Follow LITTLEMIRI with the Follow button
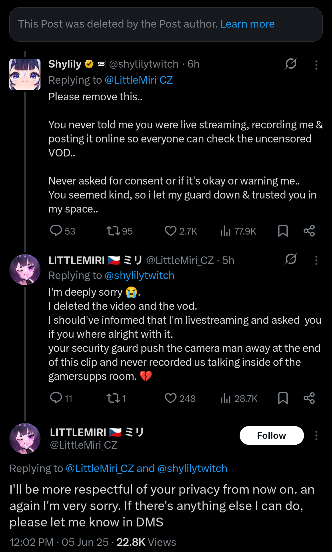 272,436
